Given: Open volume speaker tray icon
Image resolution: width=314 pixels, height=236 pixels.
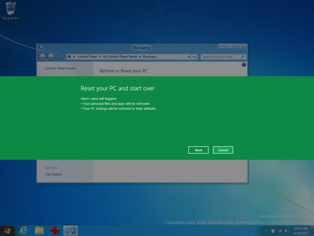Looking at the screenshot, I should point(286,231).
